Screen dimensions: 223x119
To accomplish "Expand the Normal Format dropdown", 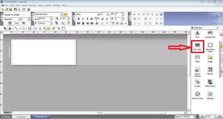I will [61, 14].
